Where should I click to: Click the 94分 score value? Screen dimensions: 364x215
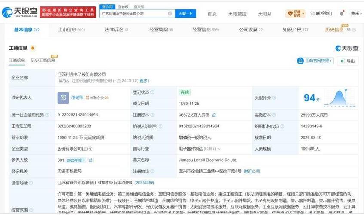point(312,98)
